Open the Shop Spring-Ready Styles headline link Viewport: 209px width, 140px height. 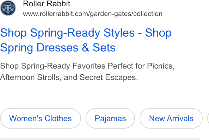pos(86,40)
